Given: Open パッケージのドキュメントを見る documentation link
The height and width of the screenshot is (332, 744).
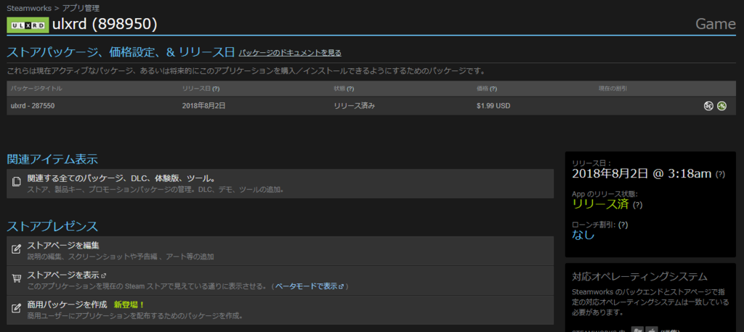Looking at the screenshot, I should [x=290, y=52].
